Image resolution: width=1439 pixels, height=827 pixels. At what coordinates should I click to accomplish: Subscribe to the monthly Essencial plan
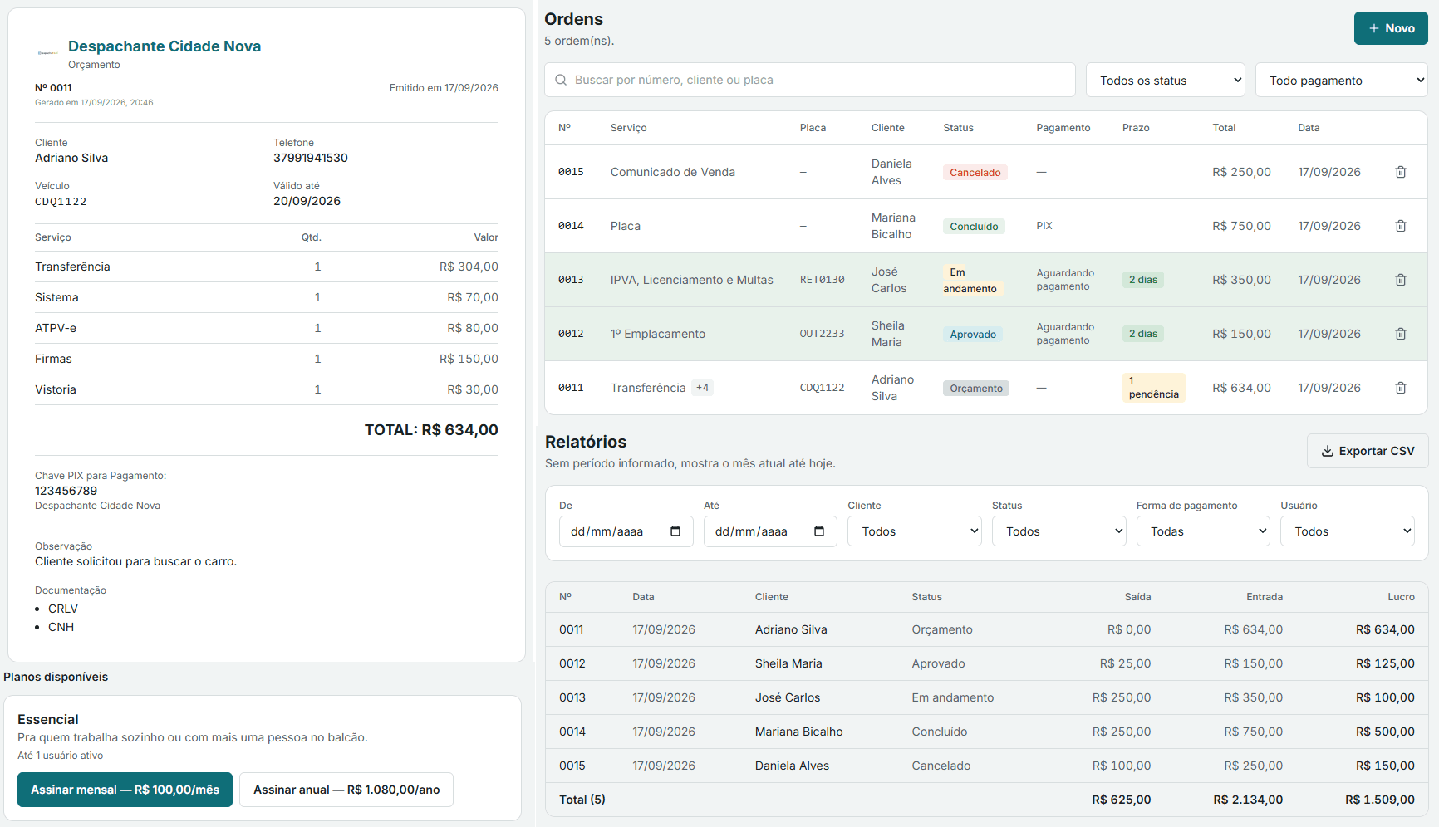pos(125,790)
